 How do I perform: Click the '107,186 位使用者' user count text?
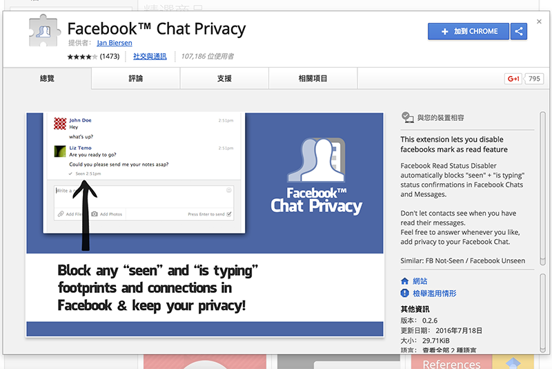208,57
